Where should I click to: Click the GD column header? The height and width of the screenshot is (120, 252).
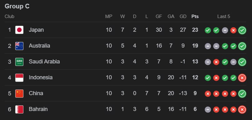[183, 16]
